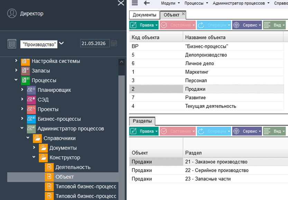Open upper Вид dropdown arrow
This screenshot has width=288, height=200.
284,25
